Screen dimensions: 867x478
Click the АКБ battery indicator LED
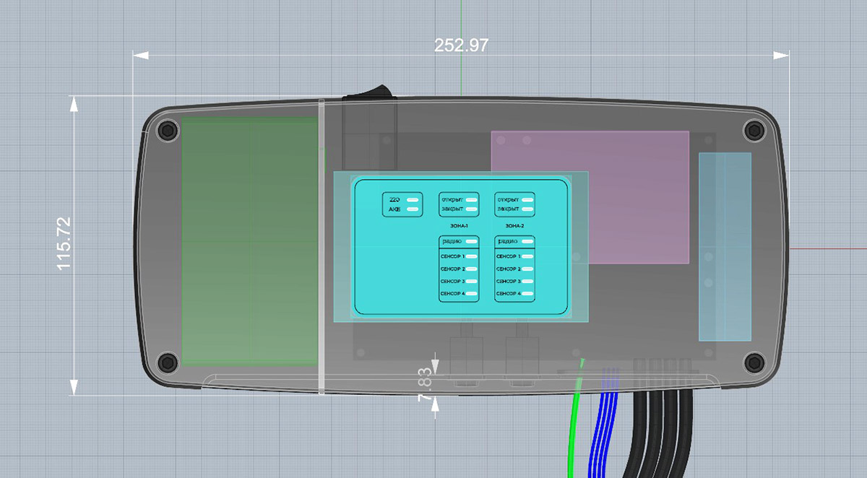point(413,209)
